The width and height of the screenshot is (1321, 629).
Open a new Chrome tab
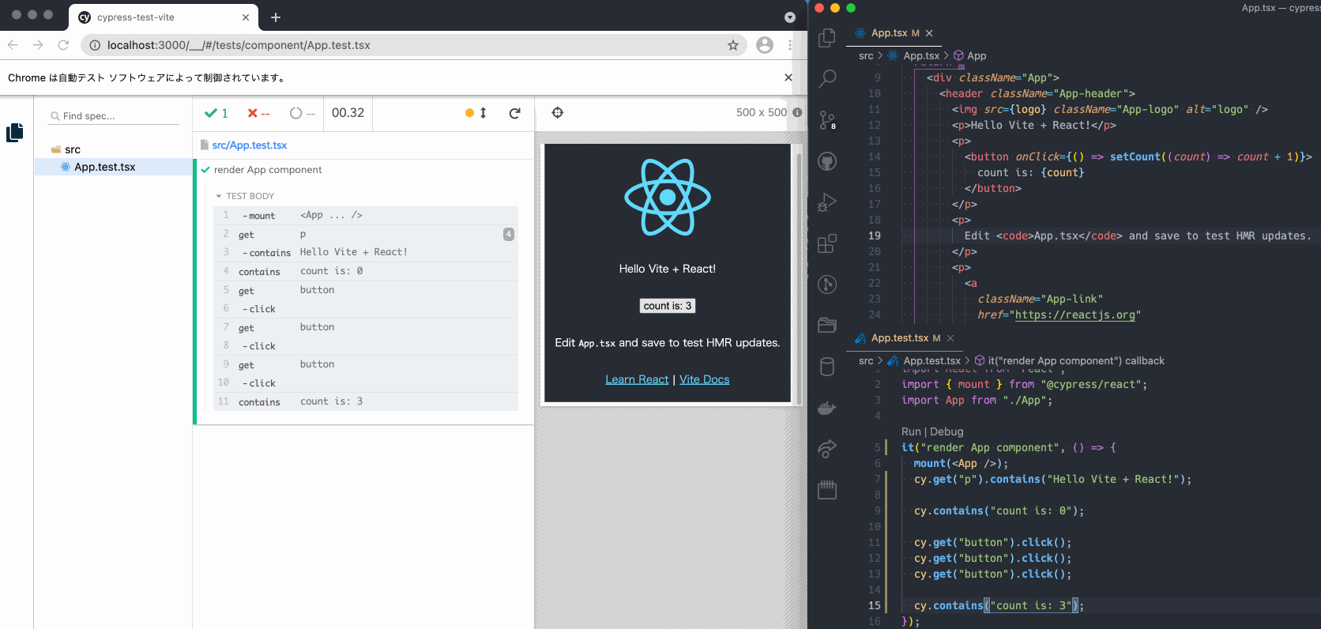pyautogui.click(x=276, y=17)
